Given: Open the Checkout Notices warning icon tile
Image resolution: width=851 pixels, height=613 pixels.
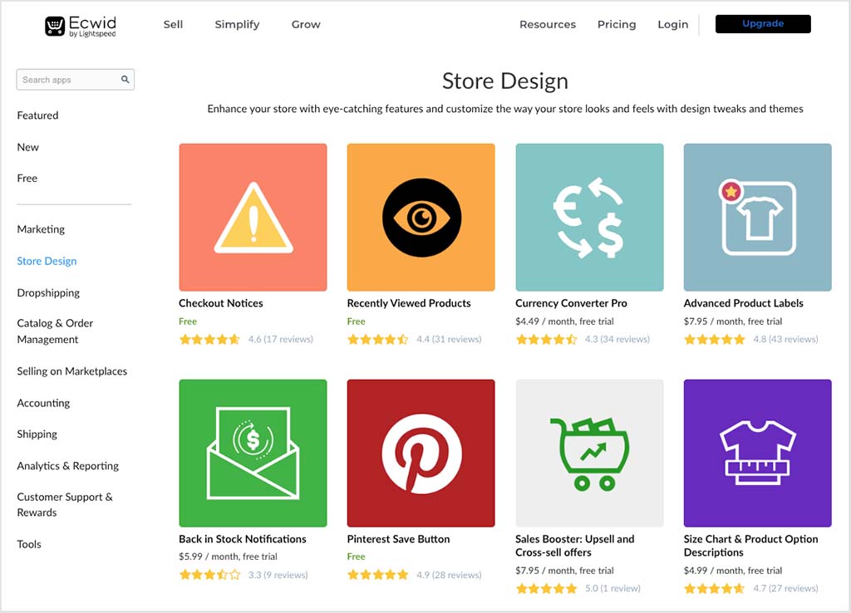Looking at the screenshot, I should click(x=253, y=217).
